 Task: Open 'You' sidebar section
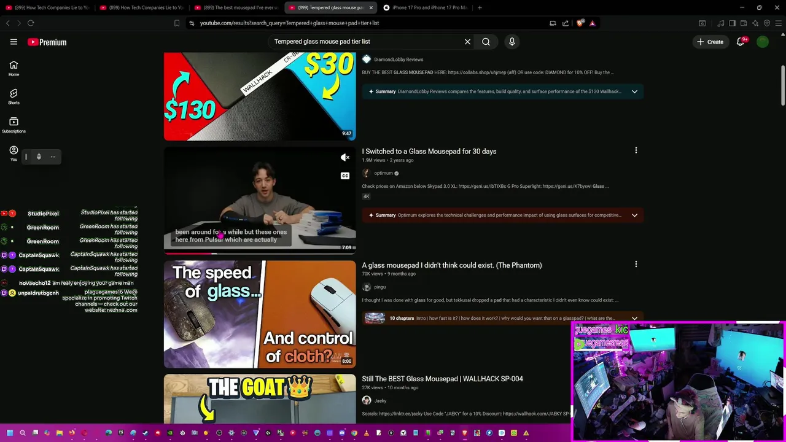point(14,153)
